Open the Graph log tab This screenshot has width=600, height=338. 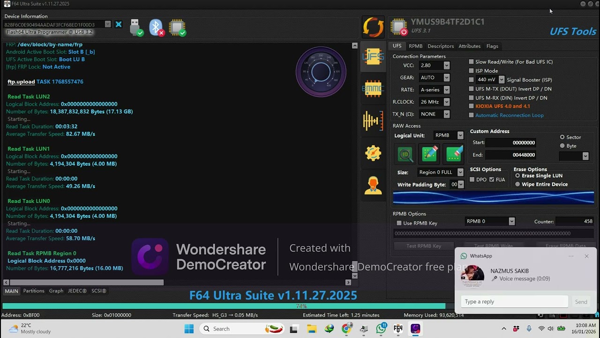coord(56,291)
